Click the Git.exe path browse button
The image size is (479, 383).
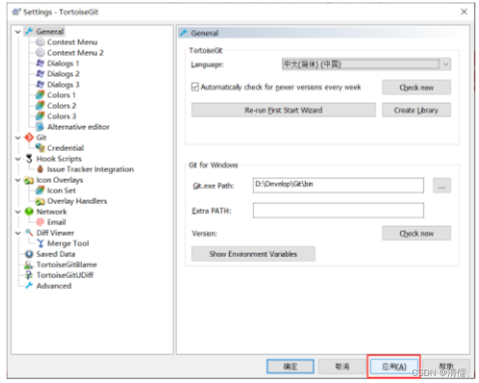(442, 185)
